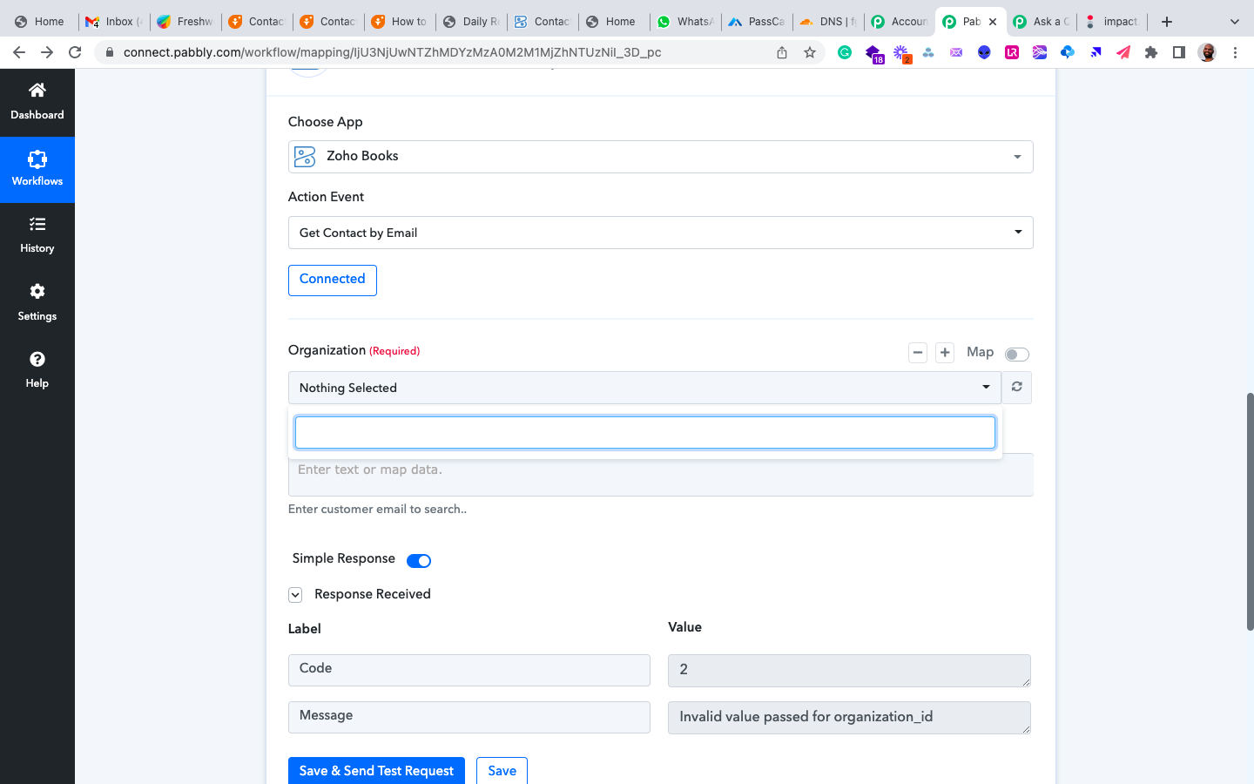Toggle the browser side panel
The image size is (1254, 784).
click(x=1179, y=52)
